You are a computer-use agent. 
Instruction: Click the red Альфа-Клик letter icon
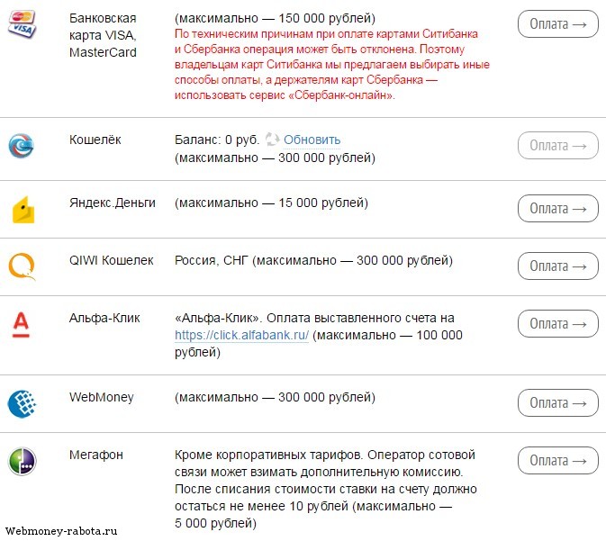click(21, 325)
